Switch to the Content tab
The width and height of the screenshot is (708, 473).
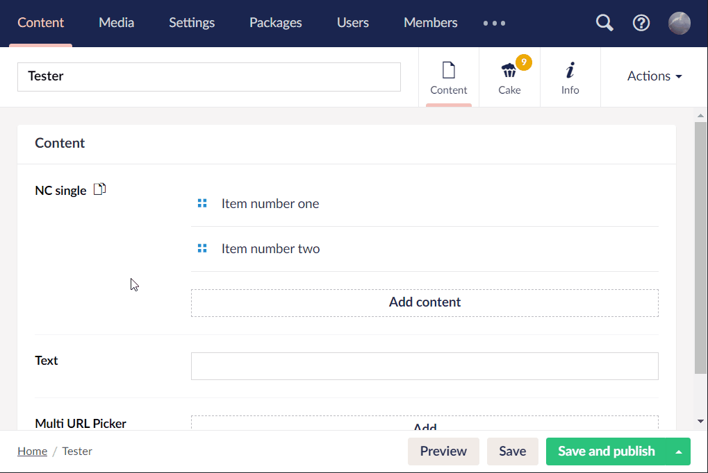[x=448, y=76]
